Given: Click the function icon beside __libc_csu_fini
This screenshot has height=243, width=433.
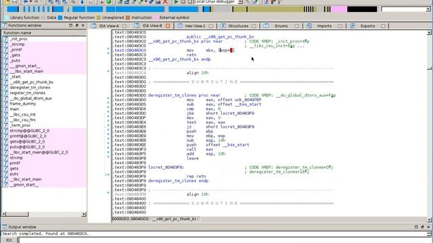Looking at the screenshot, I should point(6,120).
